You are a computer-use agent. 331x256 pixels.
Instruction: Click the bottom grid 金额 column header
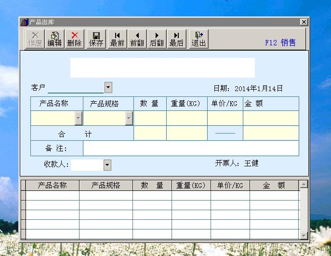[274, 186]
